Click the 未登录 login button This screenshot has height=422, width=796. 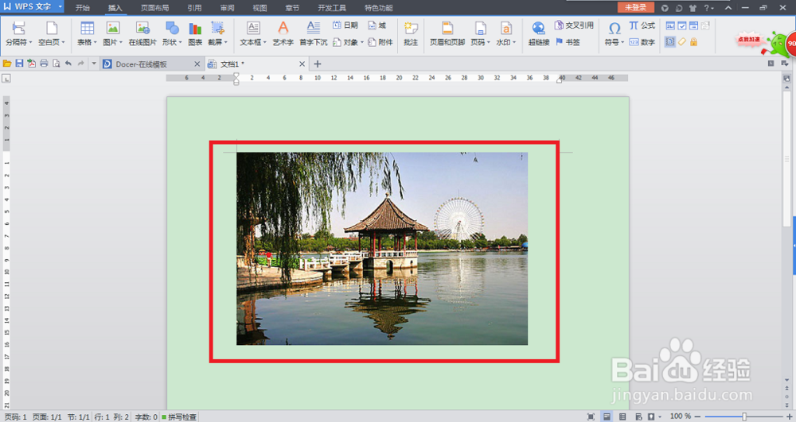click(635, 7)
